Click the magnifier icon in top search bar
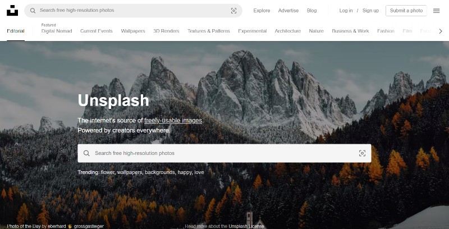 (x=33, y=11)
